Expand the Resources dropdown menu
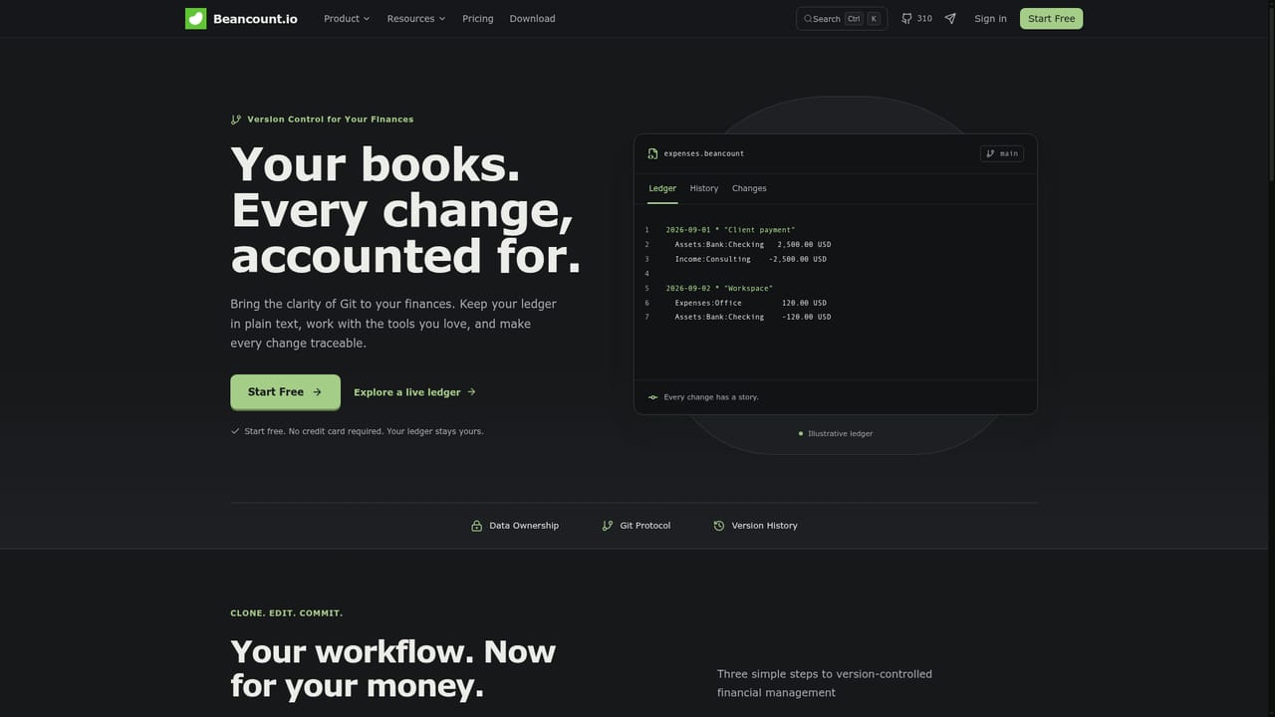 pyautogui.click(x=416, y=19)
